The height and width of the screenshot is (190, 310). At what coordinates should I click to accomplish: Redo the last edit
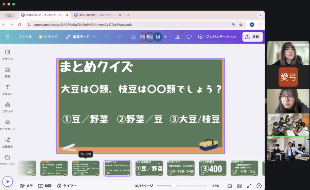(119, 37)
